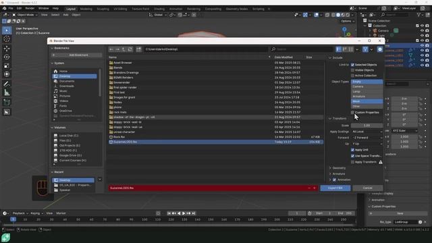Select Desktop in the System list

[74, 76]
